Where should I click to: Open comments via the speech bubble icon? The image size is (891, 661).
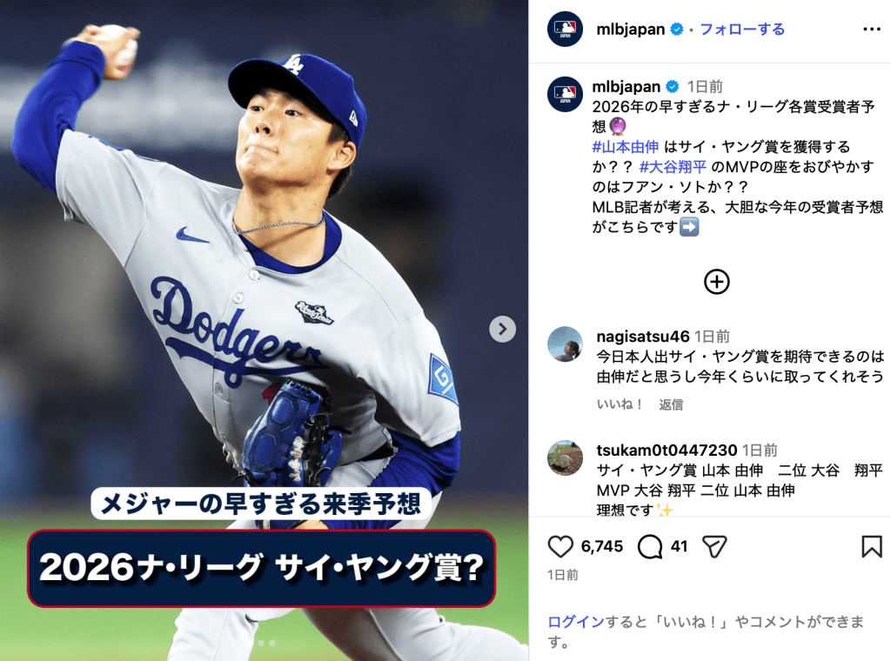coord(649,546)
